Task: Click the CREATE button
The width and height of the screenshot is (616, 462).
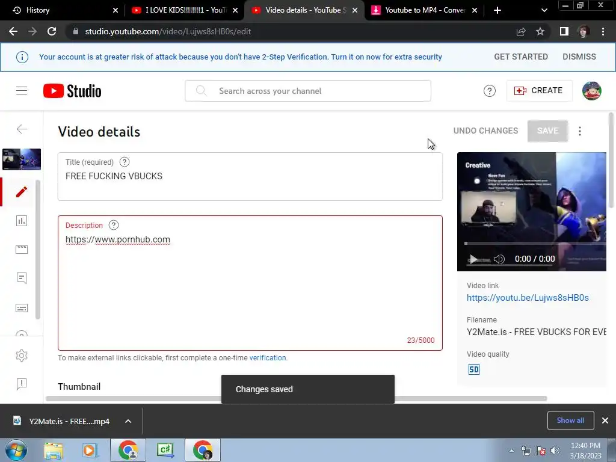Action: coord(539,91)
